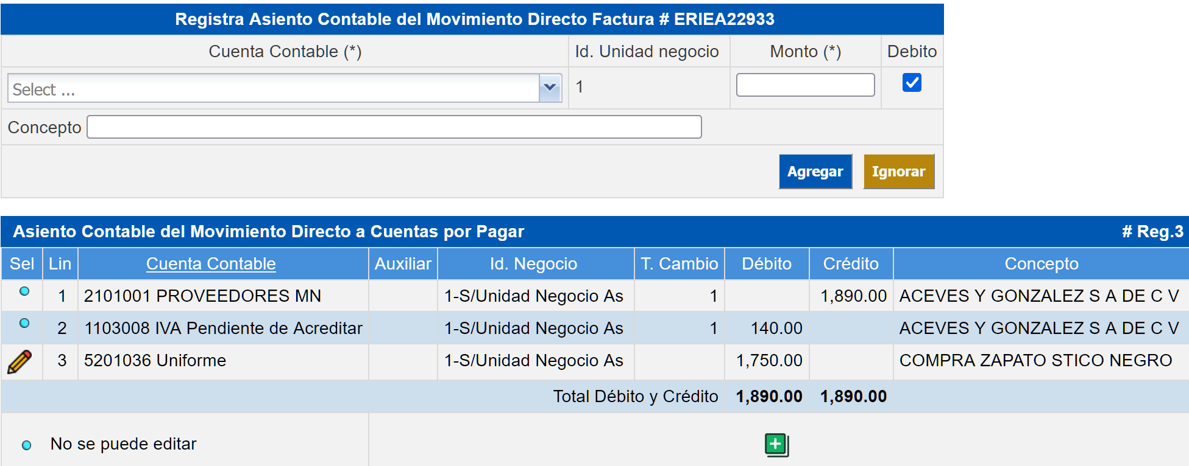1189x466 pixels.
Task: Select the 1103008 IVA Pendiente de Acreditar cell
Action: click(223, 329)
